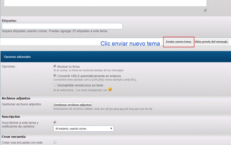Click the smiley emoticon icon
Image resolution: width=231 pixels, height=145 pixels.
[x=110, y=89]
